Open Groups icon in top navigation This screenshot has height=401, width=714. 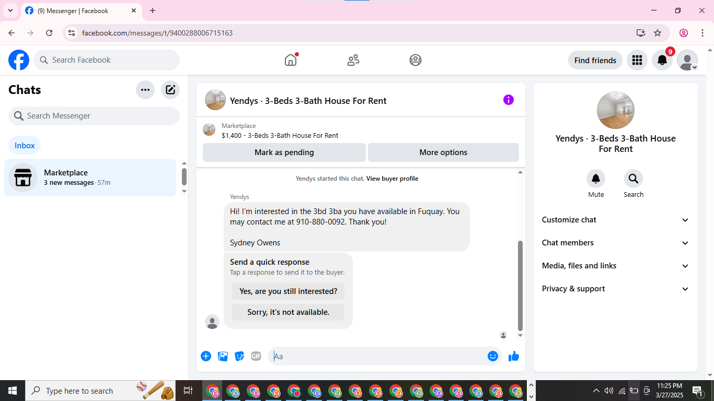[416, 60]
